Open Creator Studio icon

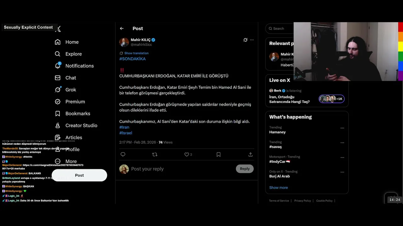(x=58, y=126)
